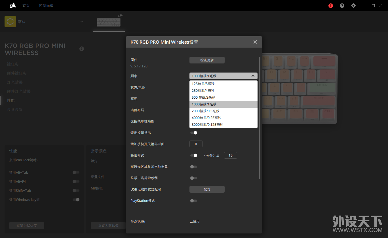Go to 首页 tab
Screen dimensions: 388x238
pyautogui.click(x=26, y=6)
